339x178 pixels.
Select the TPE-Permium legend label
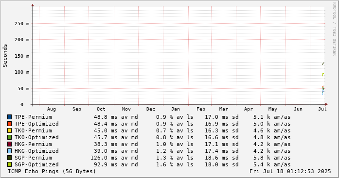(33, 117)
